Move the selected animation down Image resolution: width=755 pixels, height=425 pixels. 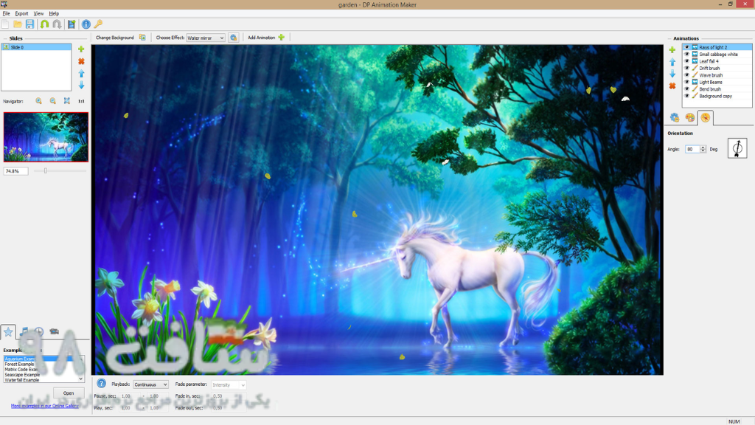pyautogui.click(x=672, y=74)
